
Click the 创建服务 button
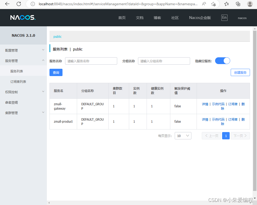click(x=240, y=72)
